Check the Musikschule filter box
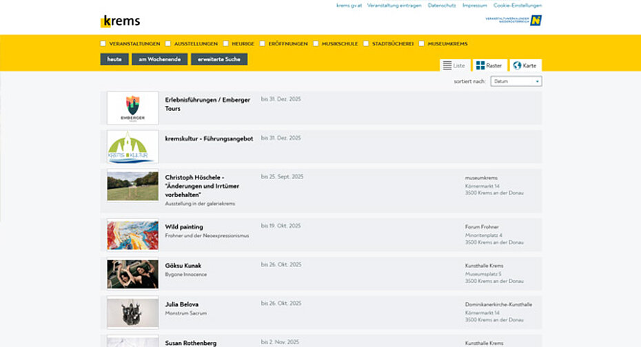 pos(316,43)
